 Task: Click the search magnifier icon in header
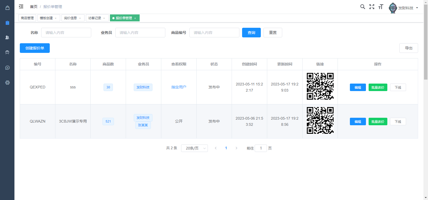362,7
